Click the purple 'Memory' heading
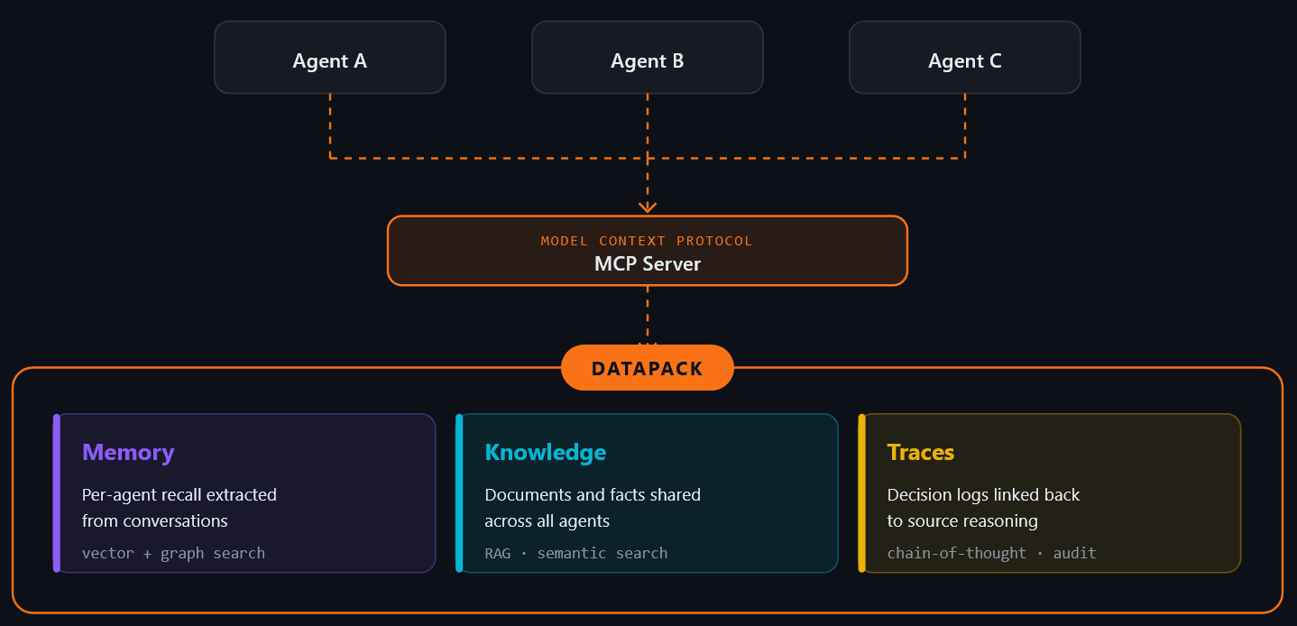Viewport: 1297px width, 626px height. coord(128,452)
